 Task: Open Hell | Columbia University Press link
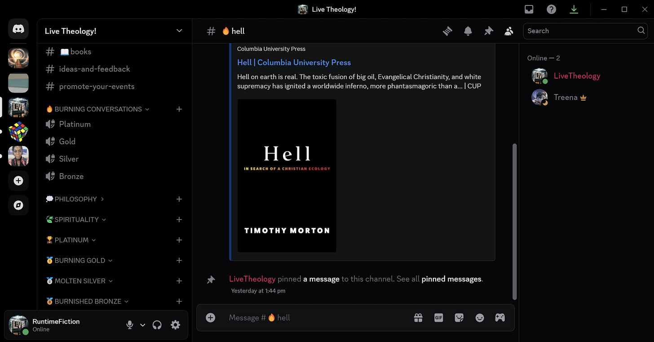(x=294, y=62)
